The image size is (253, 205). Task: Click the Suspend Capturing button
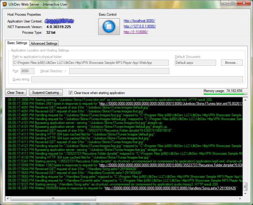(x=46, y=93)
